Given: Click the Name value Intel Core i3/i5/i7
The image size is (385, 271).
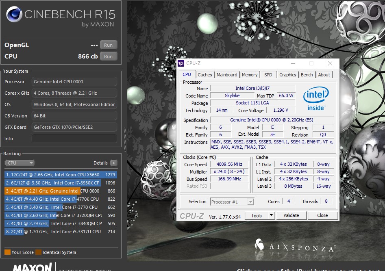Looking at the screenshot, I should click(x=252, y=88).
